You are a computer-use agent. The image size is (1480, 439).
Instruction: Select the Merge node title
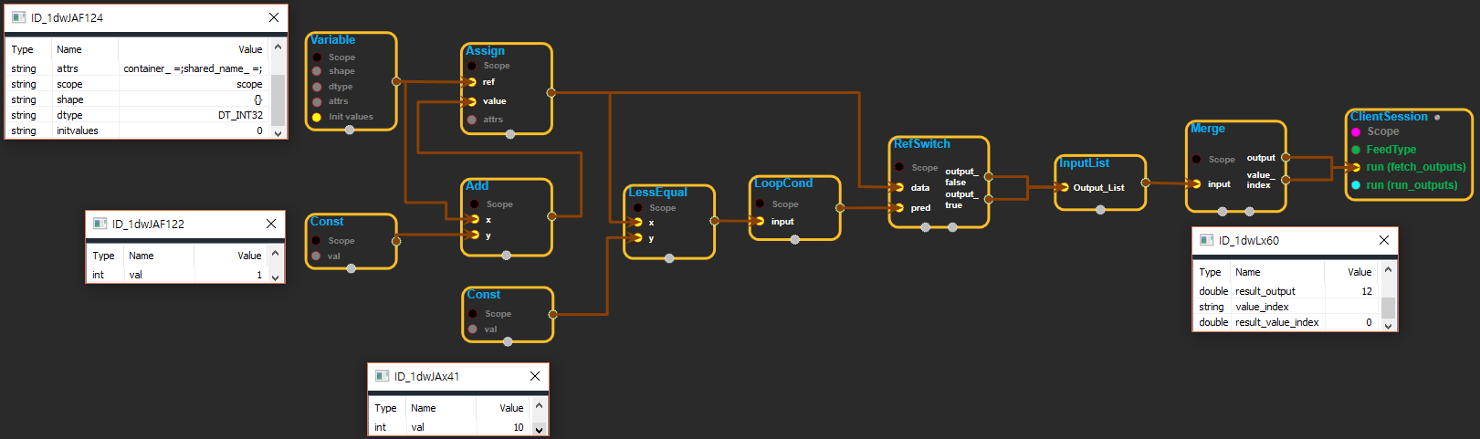tap(1207, 129)
